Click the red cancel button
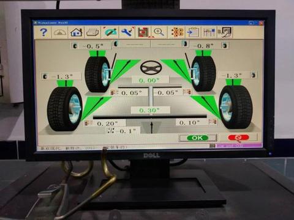 238,137
